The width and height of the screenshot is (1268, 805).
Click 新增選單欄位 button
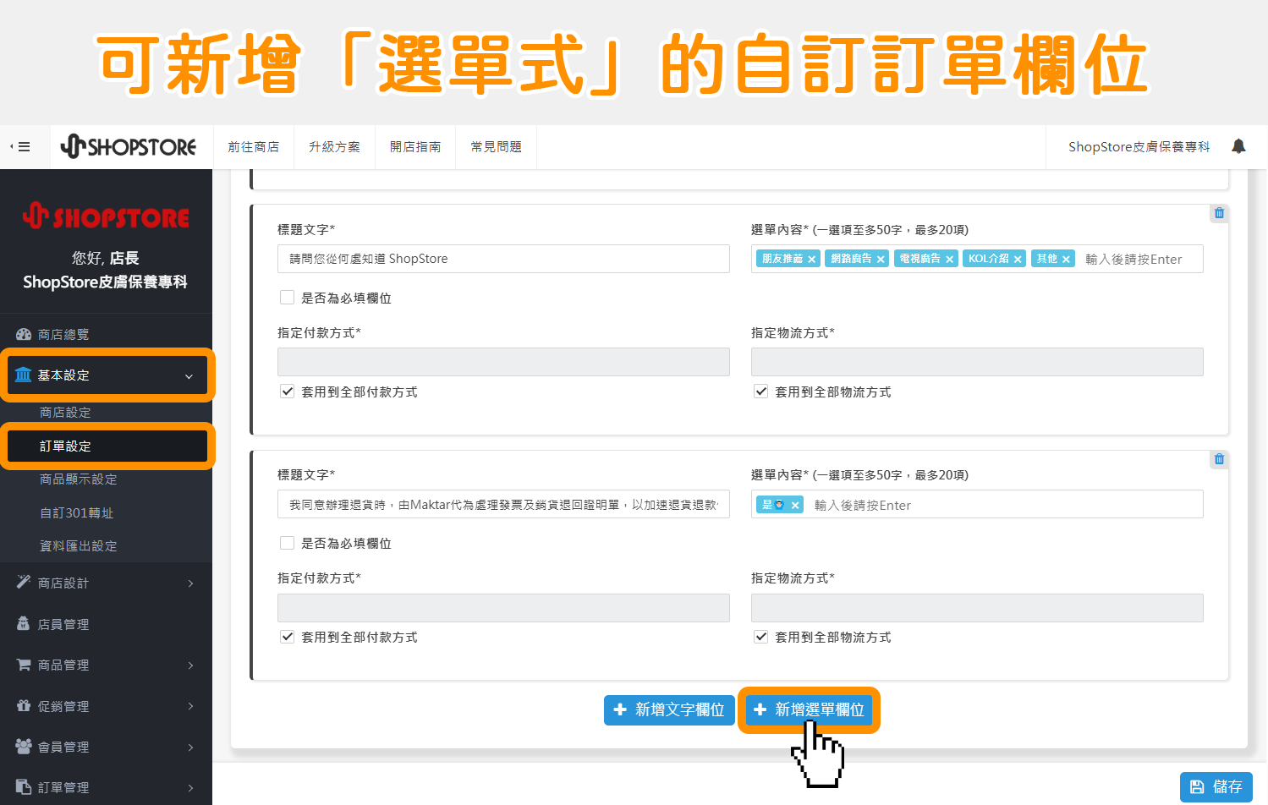click(x=809, y=710)
